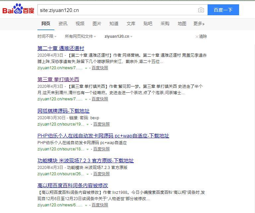Open the 时间不限 time filter dropdown

point(47,36)
